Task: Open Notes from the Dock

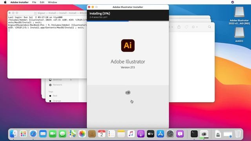Action: [x=121, y=134]
